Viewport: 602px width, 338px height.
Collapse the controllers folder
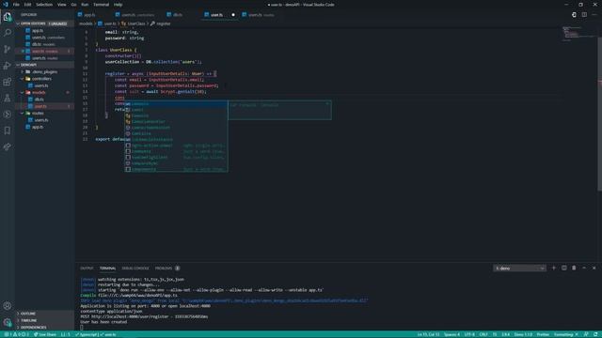(x=44, y=79)
